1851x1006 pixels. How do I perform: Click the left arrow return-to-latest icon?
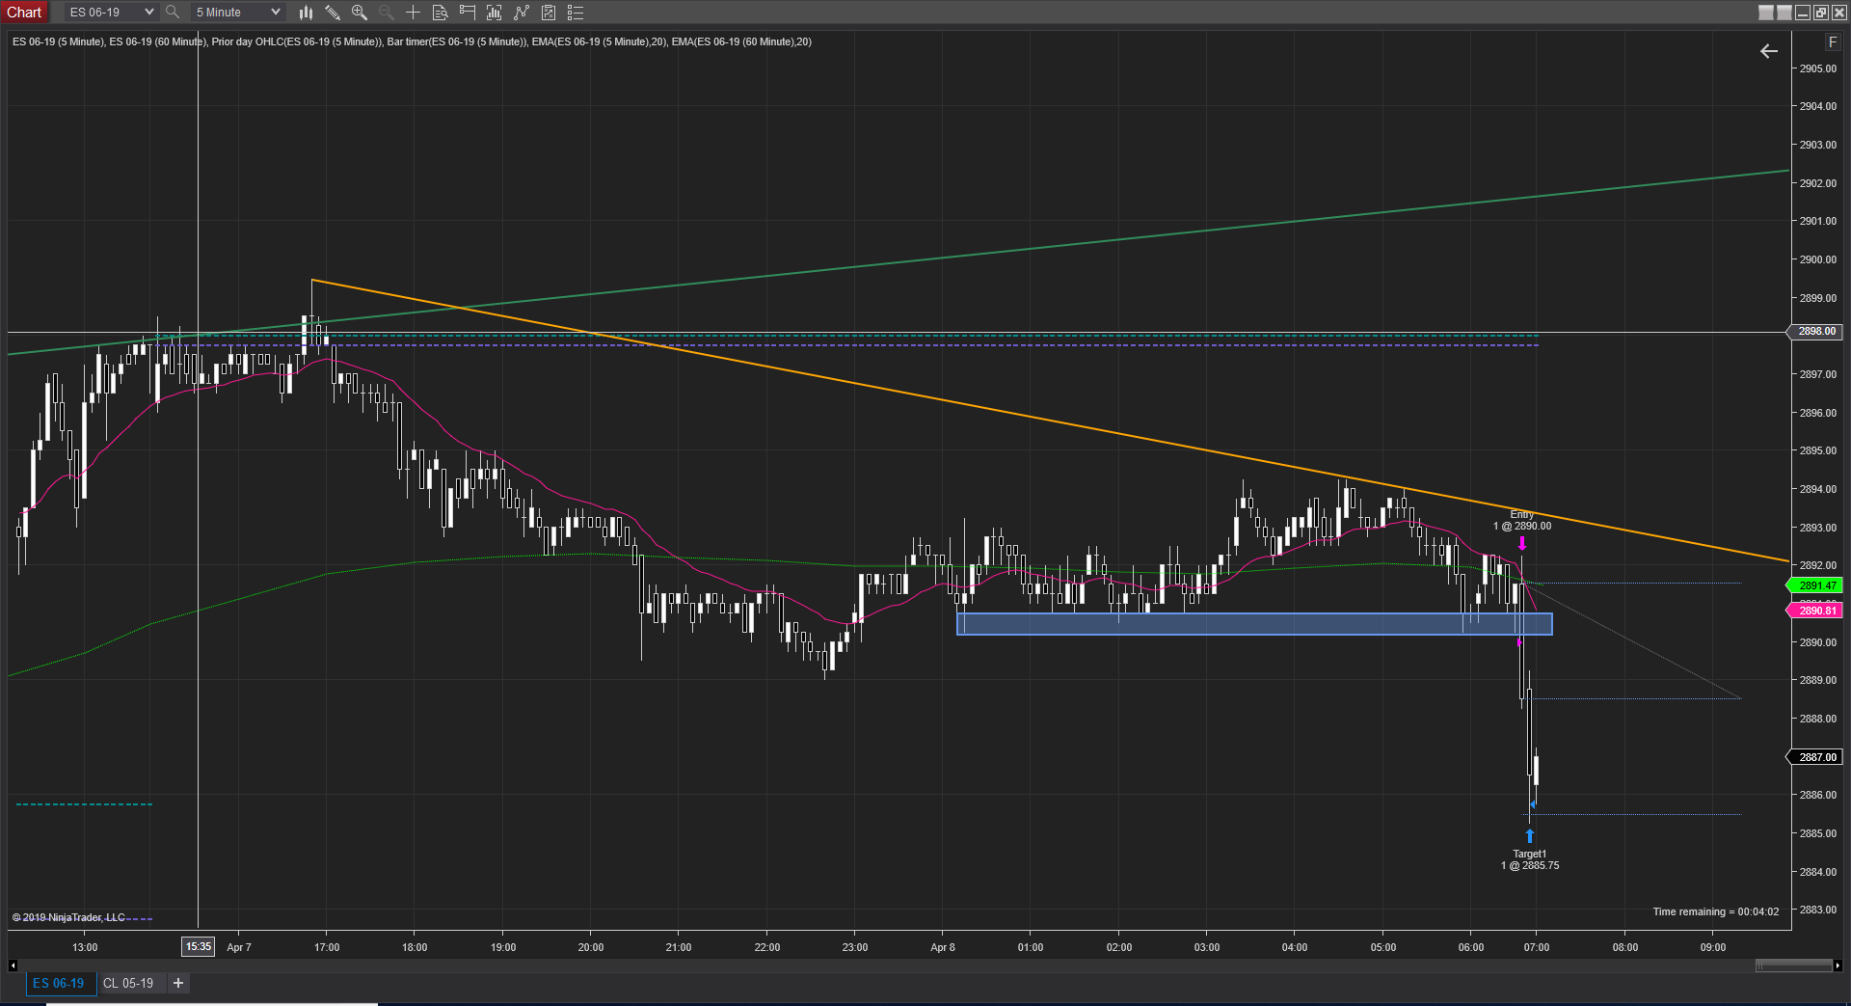tap(1769, 51)
